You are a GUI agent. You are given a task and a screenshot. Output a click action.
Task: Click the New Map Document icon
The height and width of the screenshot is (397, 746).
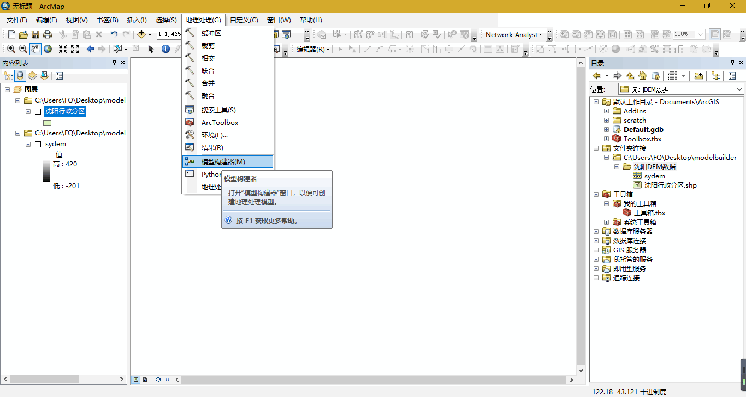click(x=11, y=34)
